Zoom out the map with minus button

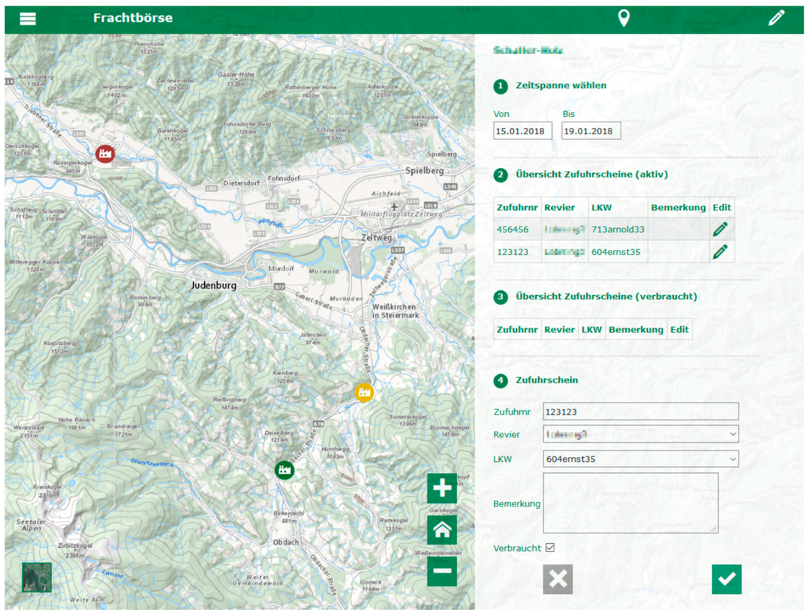click(441, 571)
